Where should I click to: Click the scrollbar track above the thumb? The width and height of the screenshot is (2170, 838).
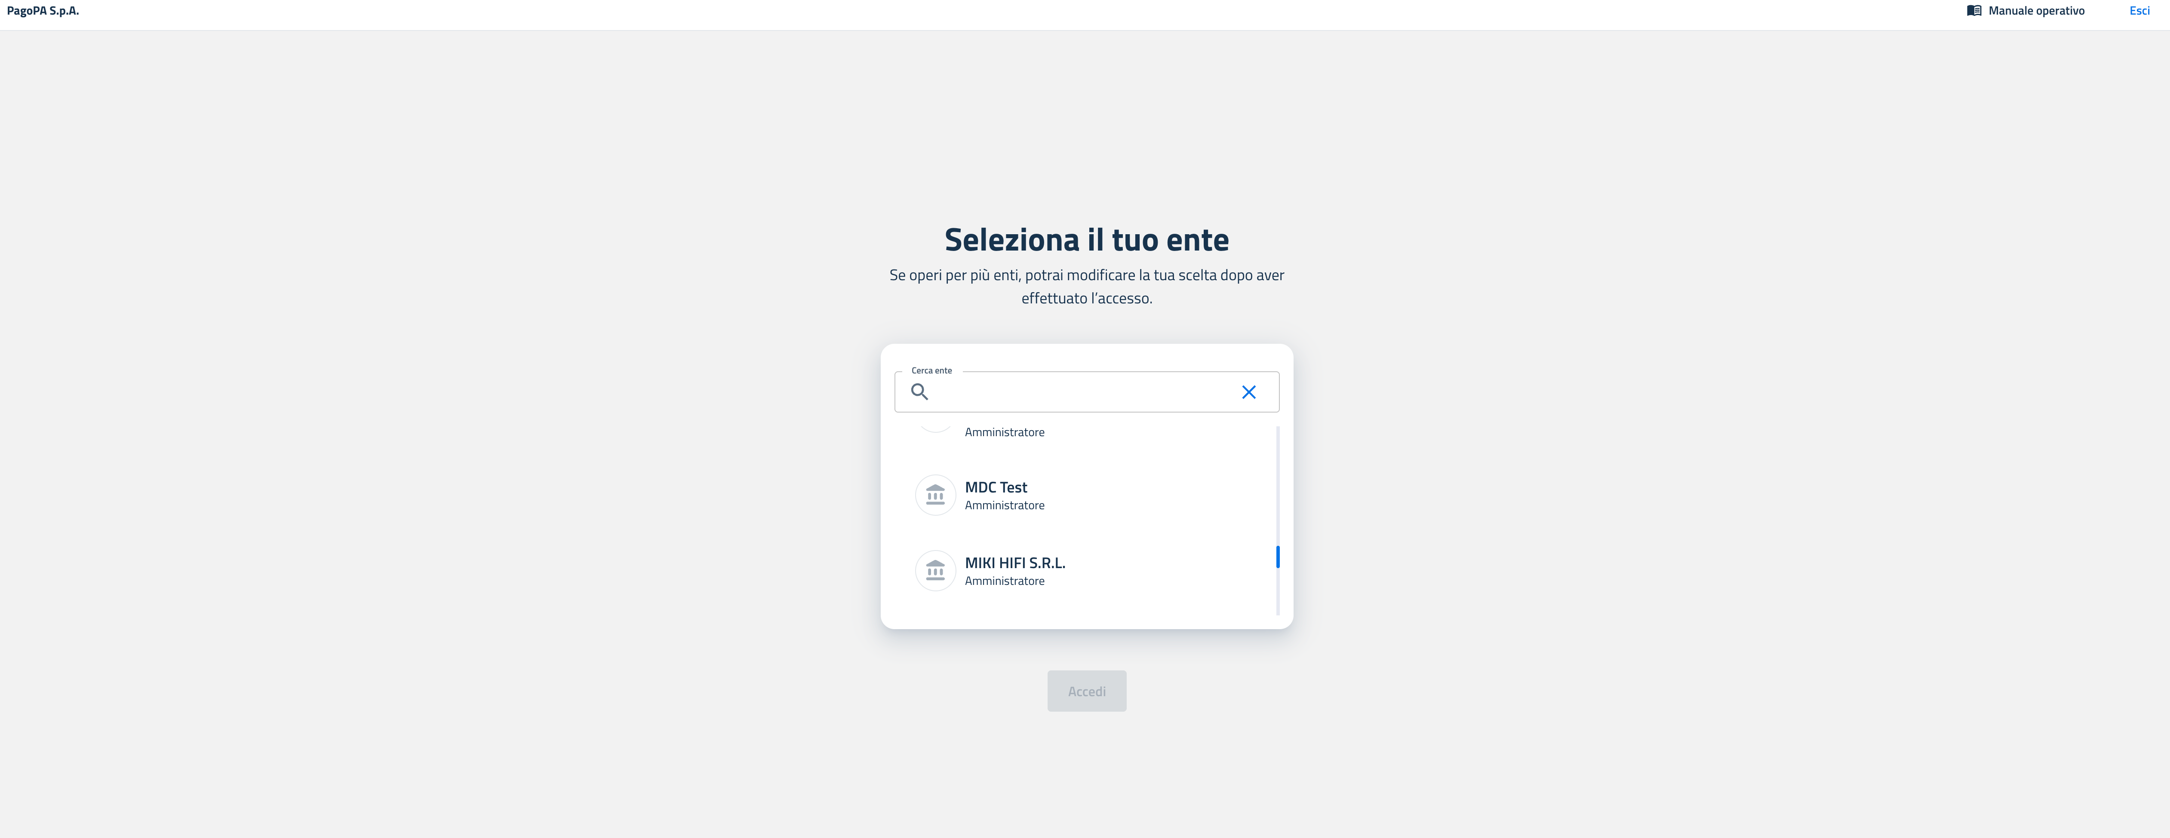[x=1277, y=485]
